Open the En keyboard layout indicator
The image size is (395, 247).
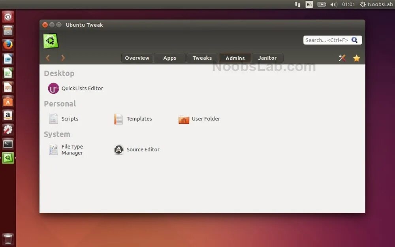[309, 4]
